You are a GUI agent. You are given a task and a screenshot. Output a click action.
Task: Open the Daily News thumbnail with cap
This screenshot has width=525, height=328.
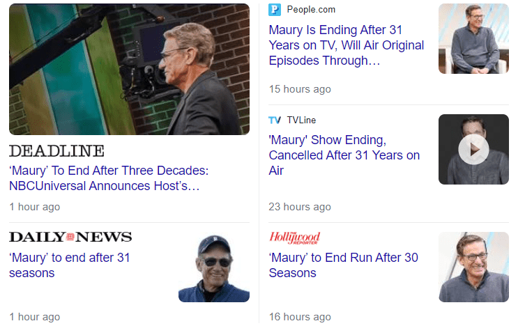[214, 267]
